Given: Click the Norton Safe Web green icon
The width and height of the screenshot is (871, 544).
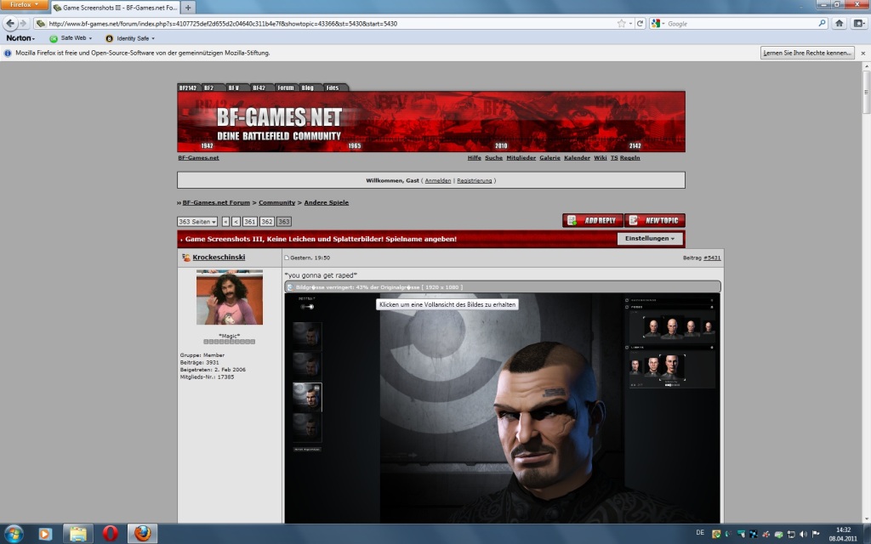Looking at the screenshot, I should (x=54, y=38).
